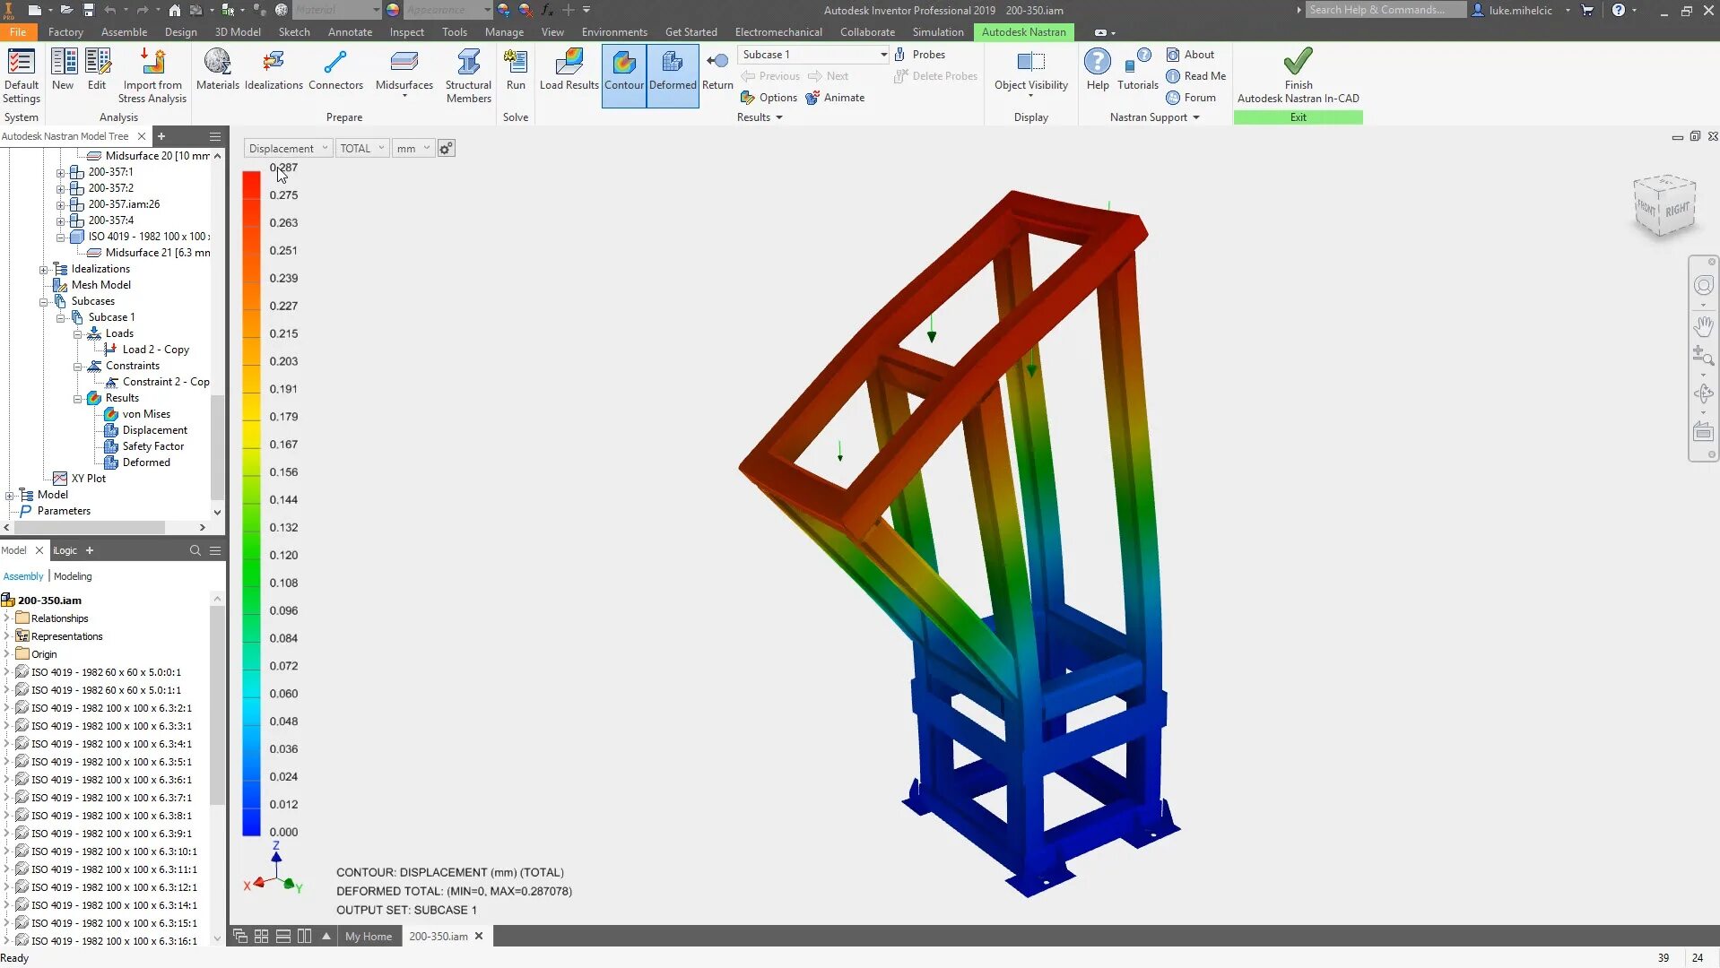Expand the Idealizations tree node
Viewport: 1720px width, 968px height.
43,269
